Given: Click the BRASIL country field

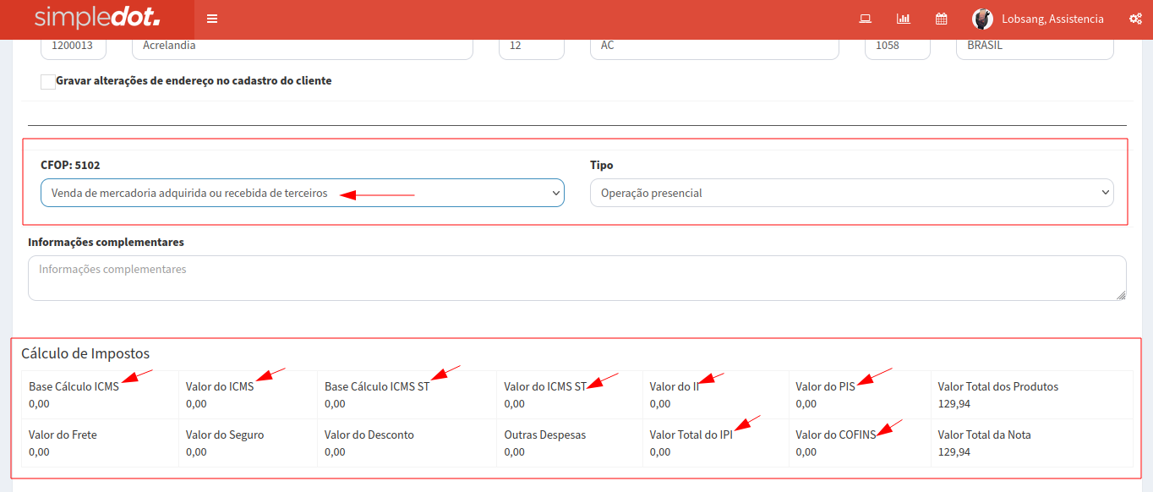Looking at the screenshot, I should click(1034, 47).
